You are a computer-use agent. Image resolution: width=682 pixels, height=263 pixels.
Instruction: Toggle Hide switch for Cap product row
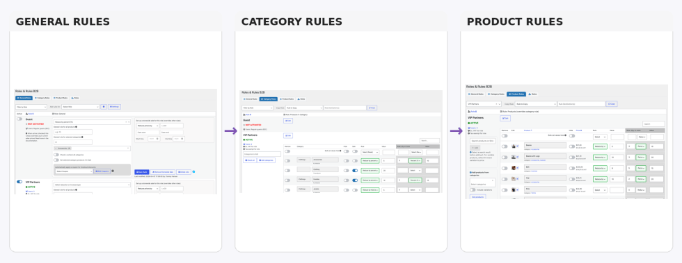coord(572,179)
